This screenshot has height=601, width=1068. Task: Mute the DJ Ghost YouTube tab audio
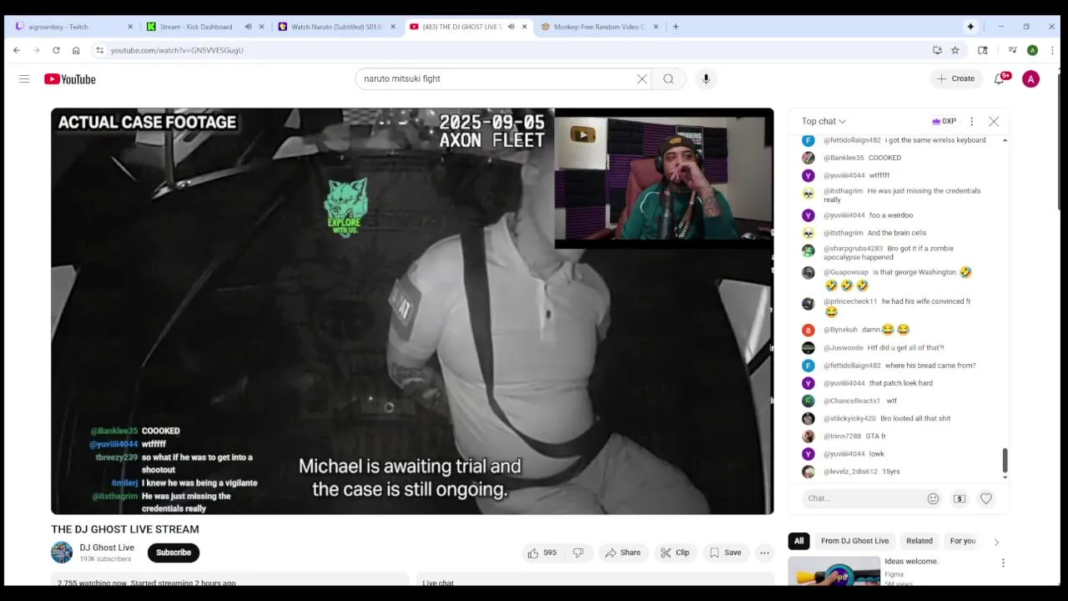click(511, 27)
